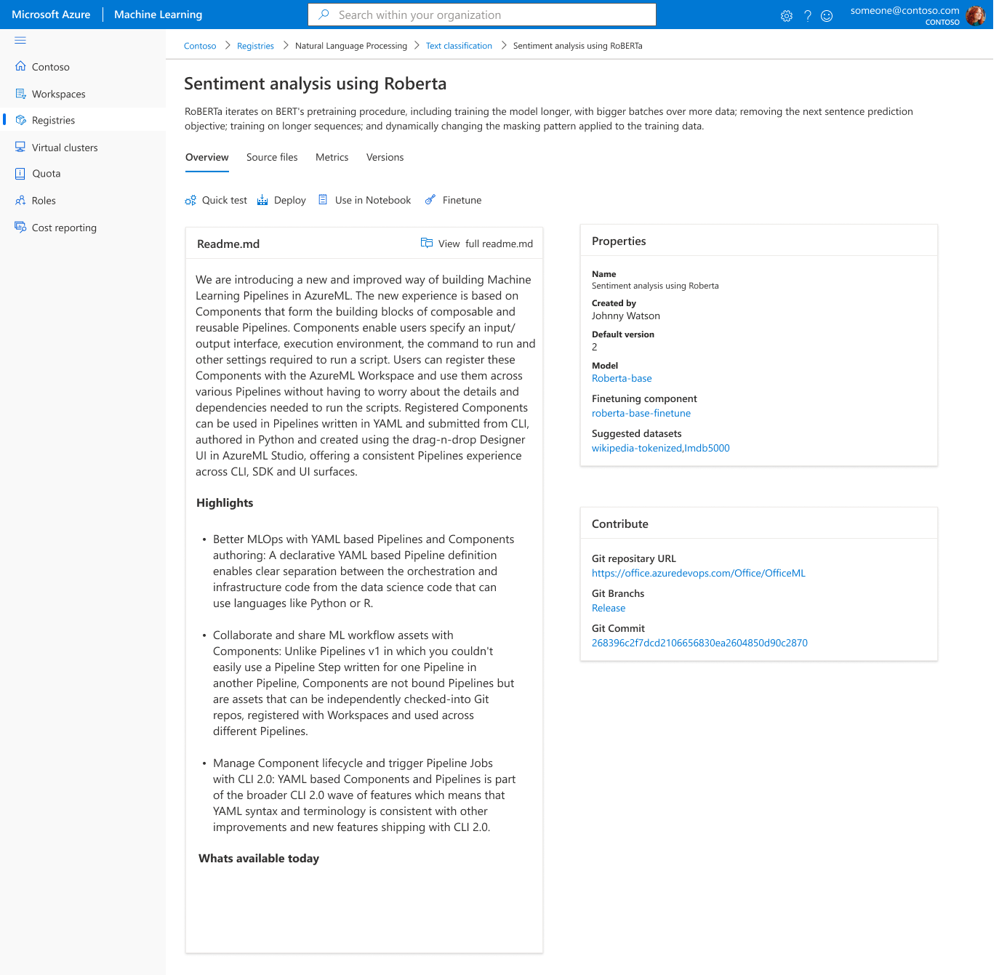Open the Roberta-base model link

click(622, 378)
